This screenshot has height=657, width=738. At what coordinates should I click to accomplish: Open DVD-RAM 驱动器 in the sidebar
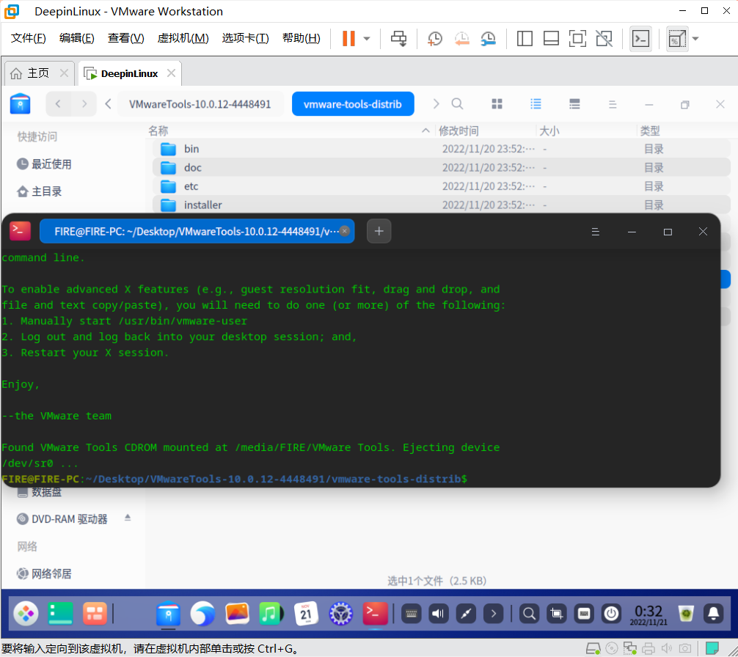coord(62,519)
